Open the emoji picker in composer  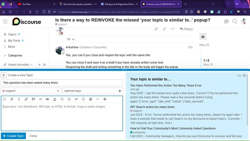tap(83, 99)
